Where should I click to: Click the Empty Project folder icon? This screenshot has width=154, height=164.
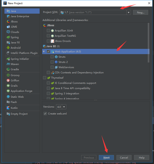coord(8,114)
